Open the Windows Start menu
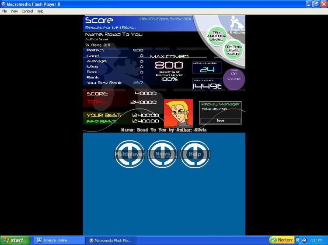The image size is (328, 245). (x=15, y=240)
